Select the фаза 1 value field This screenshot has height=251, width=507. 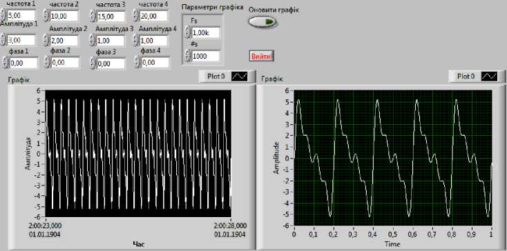tap(23, 63)
